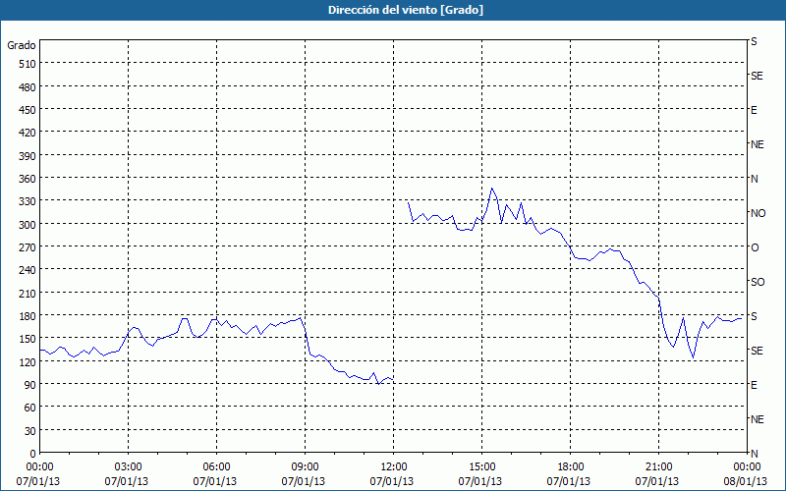
Task: Select the 90 y-axis value
Action: (30, 385)
